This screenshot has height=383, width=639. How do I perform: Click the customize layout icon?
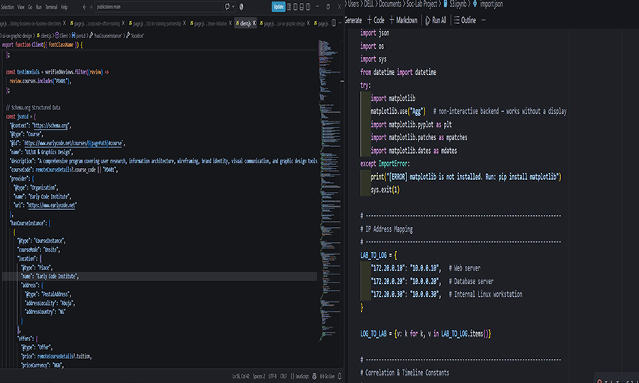pyautogui.click(x=289, y=7)
